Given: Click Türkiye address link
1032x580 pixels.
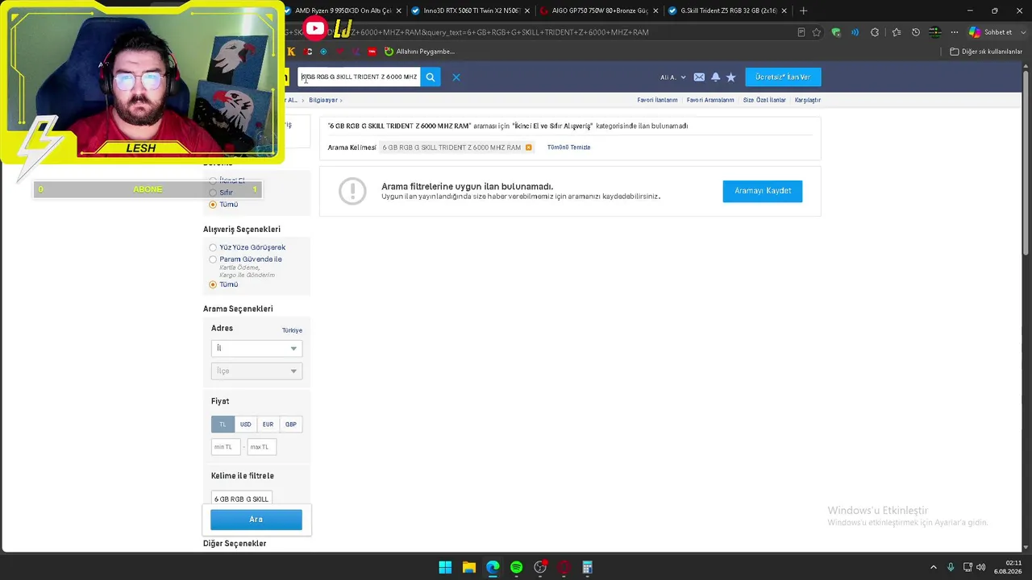Looking at the screenshot, I should click(x=292, y=330).
